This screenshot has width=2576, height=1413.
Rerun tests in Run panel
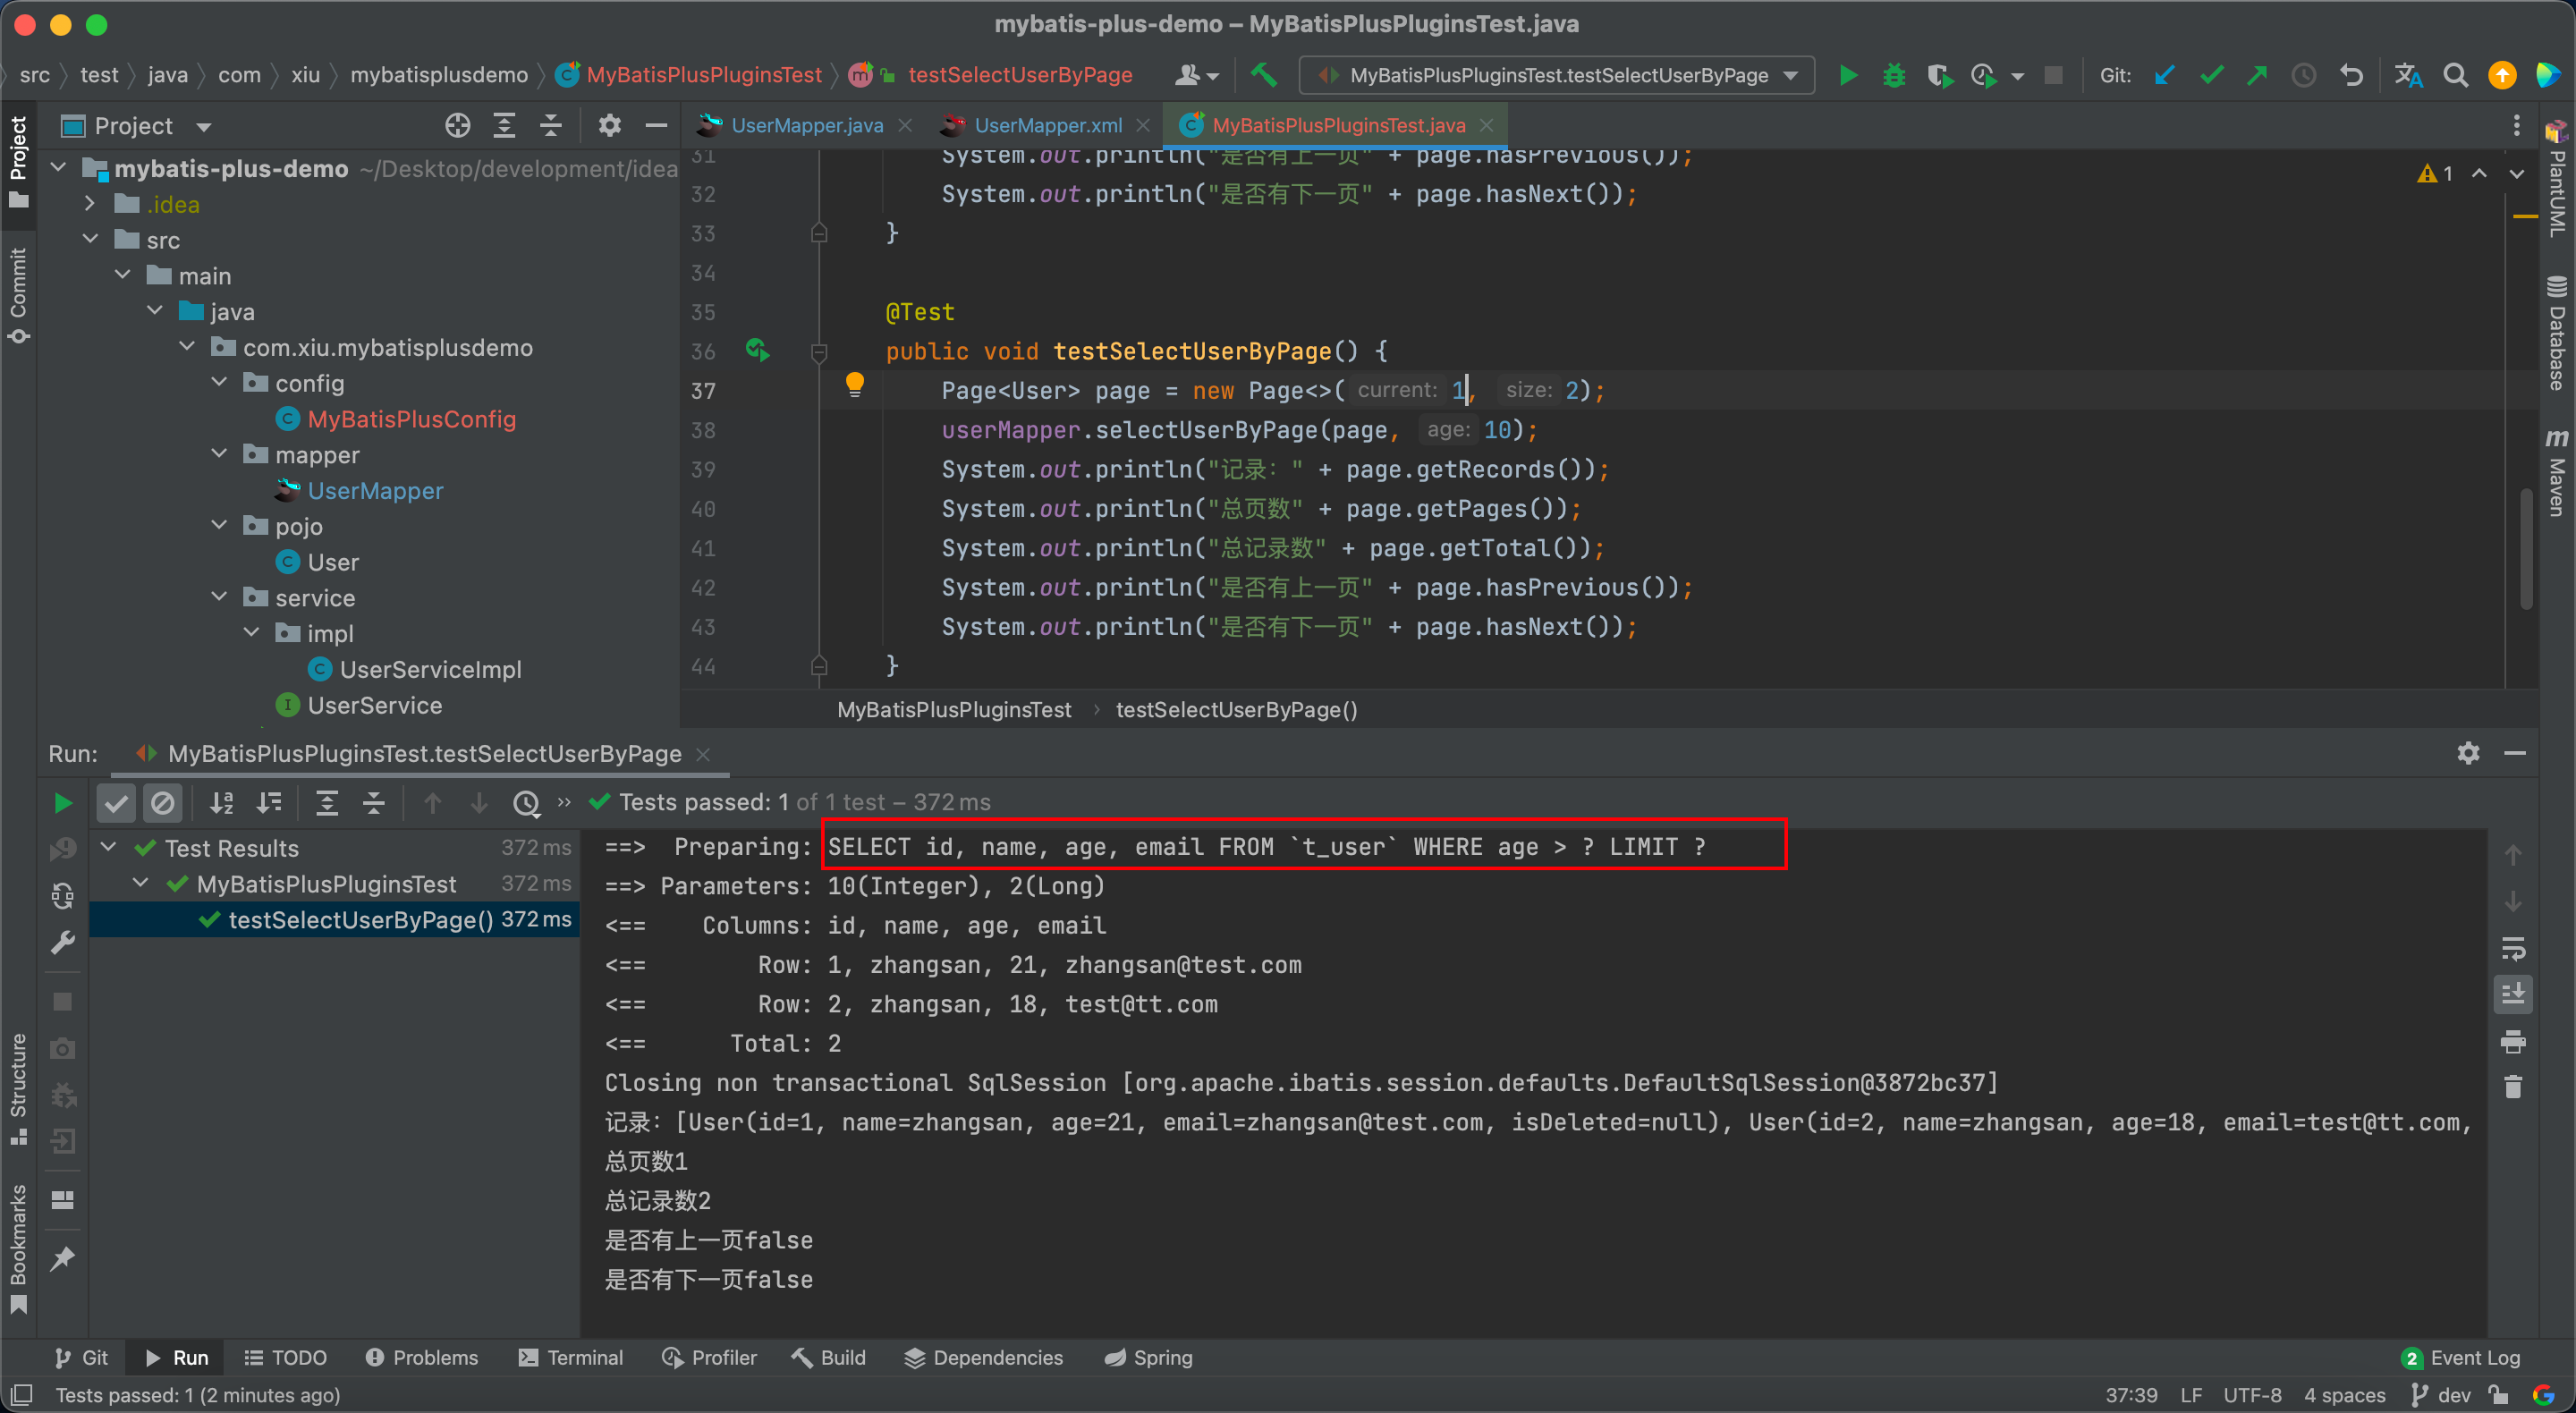(x=62, y=803)
